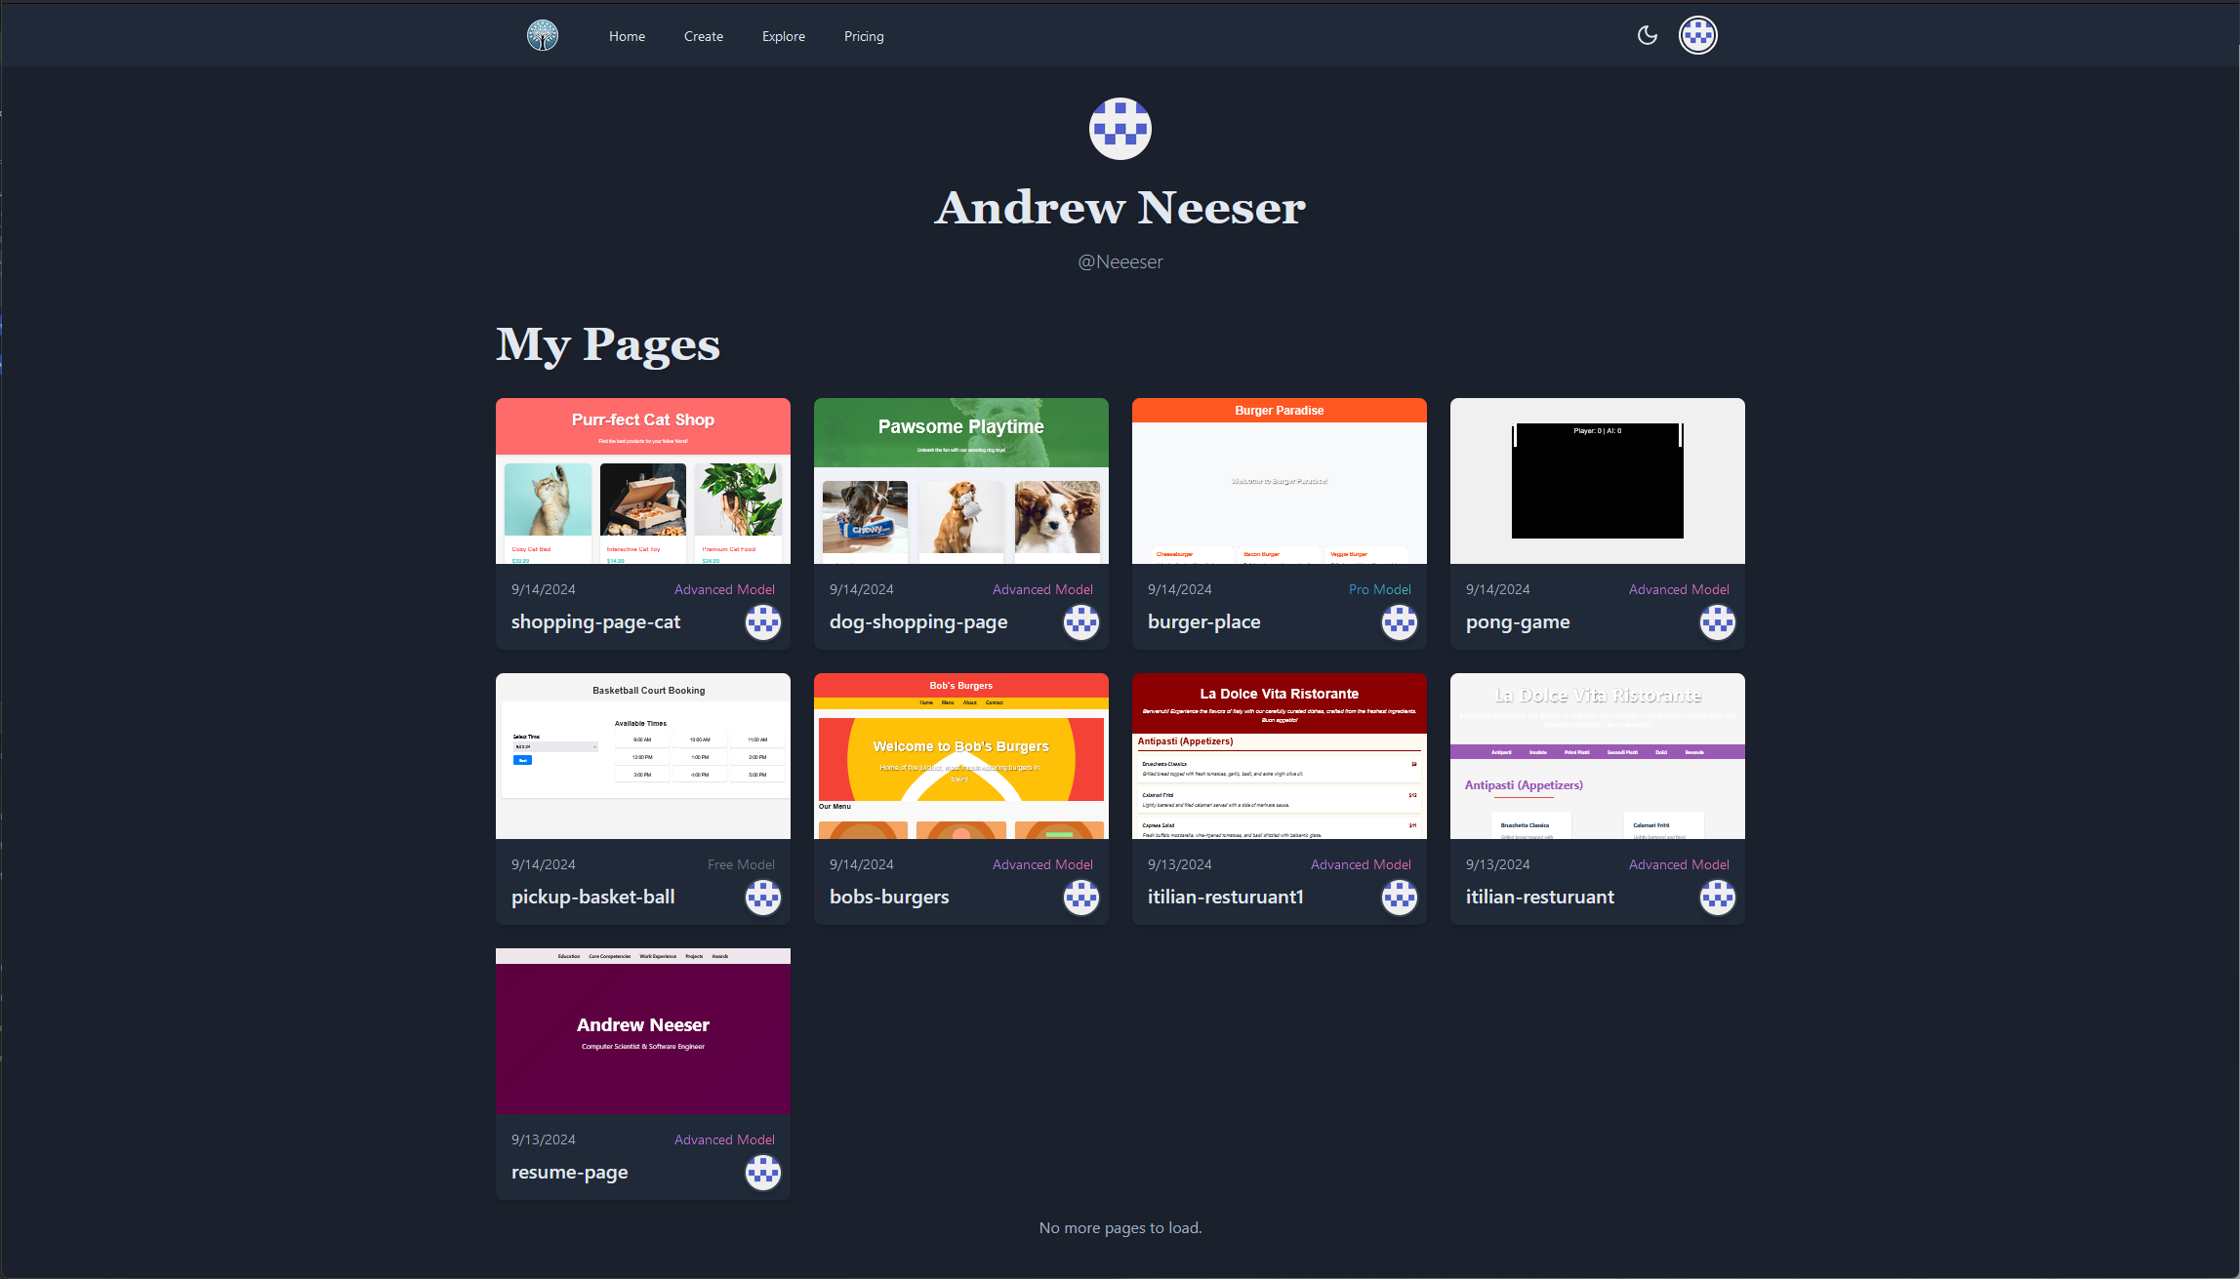The height and width of the screenshot is (1279, 2240).
Task: Click the itilian-resturuant1 page title
Action: [x=1225, y=897]
